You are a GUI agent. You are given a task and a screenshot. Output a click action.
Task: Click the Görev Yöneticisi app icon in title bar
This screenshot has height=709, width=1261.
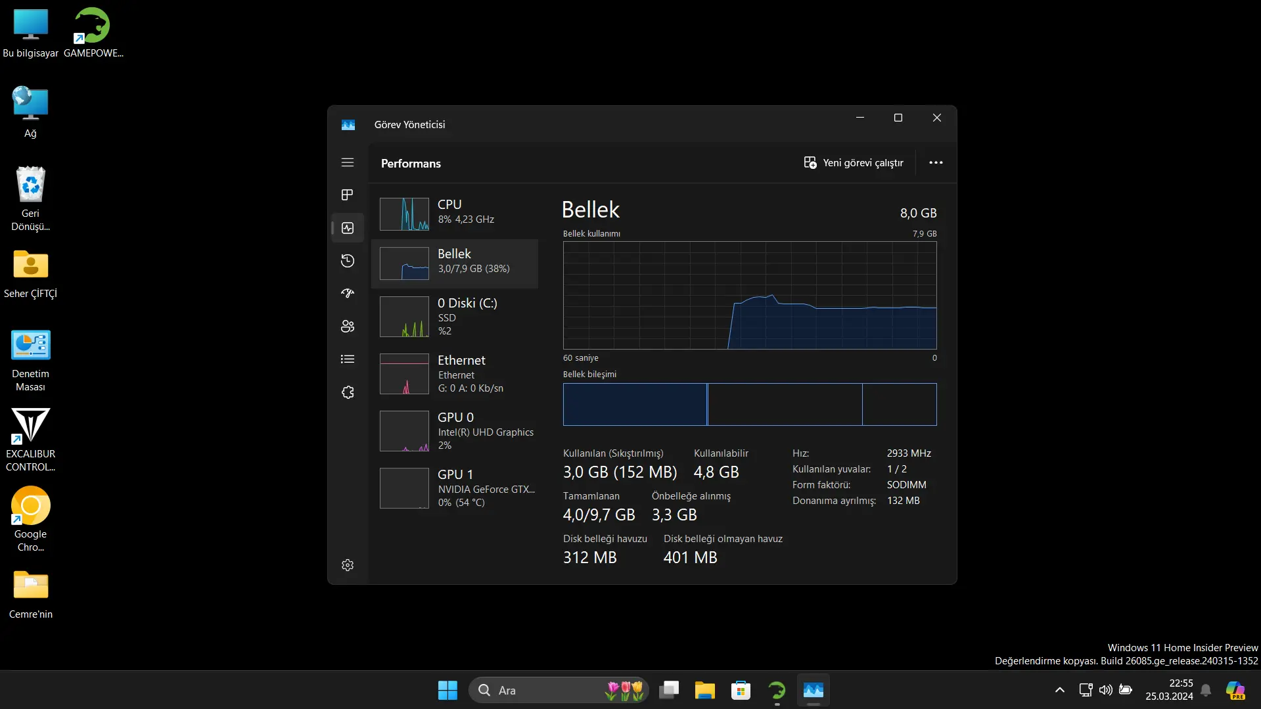click(x=348, y=125)
